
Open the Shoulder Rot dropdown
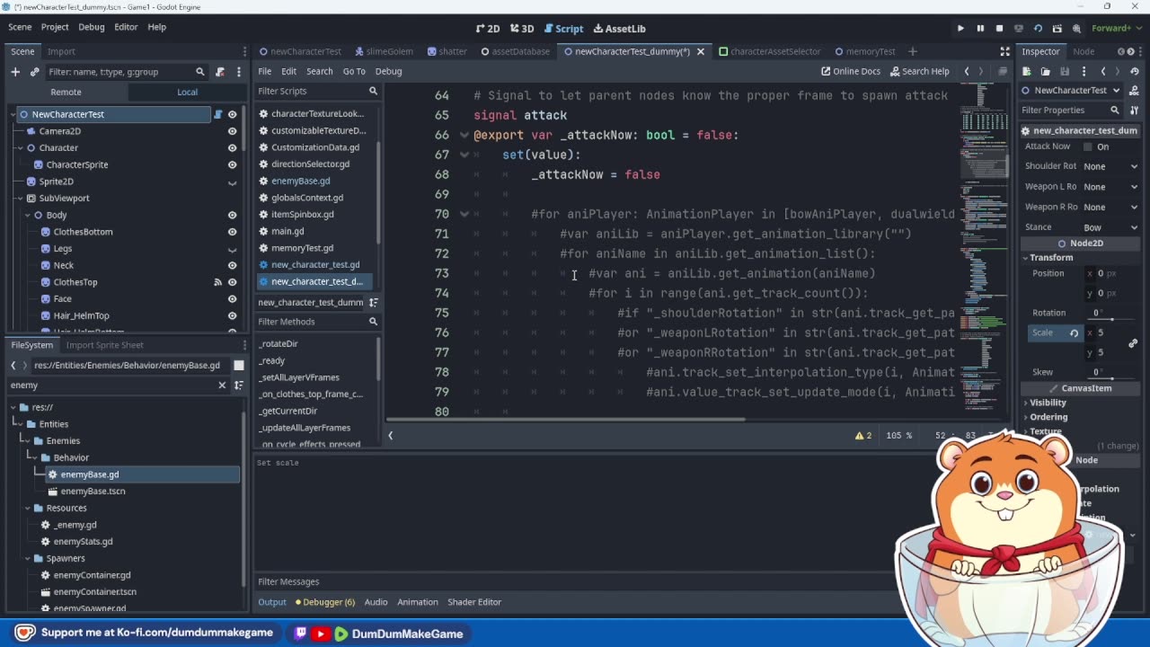(1110, 166)
